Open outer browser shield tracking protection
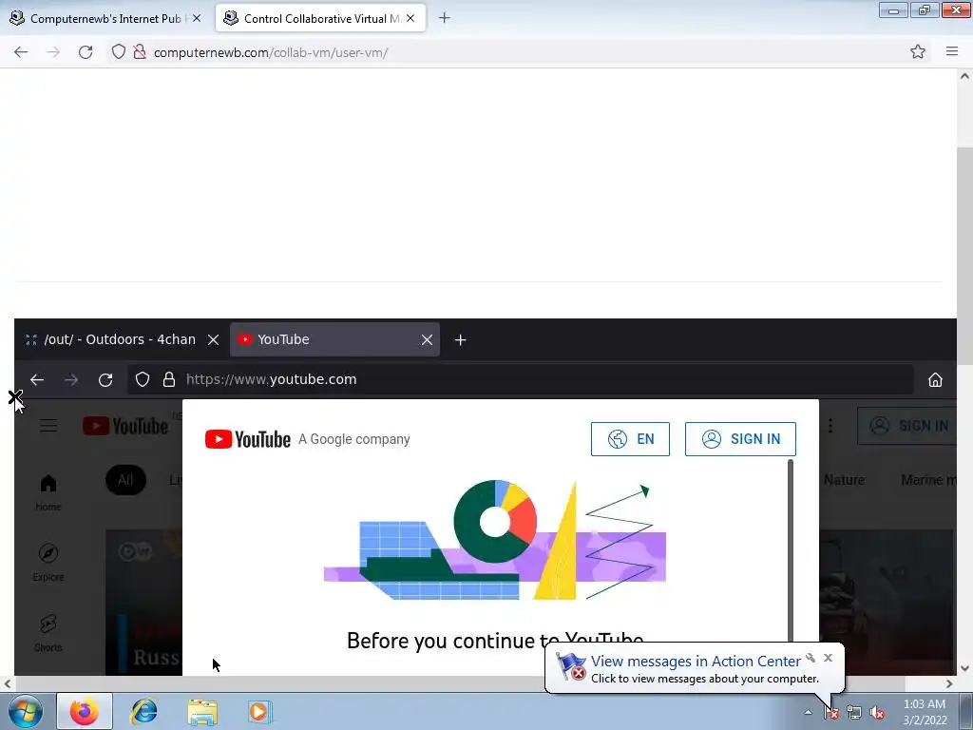The image size is (973, 730). click(x=119, y=52)
